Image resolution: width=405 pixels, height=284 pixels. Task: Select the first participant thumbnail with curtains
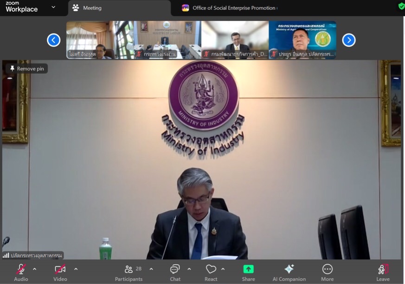coord(100,40)
